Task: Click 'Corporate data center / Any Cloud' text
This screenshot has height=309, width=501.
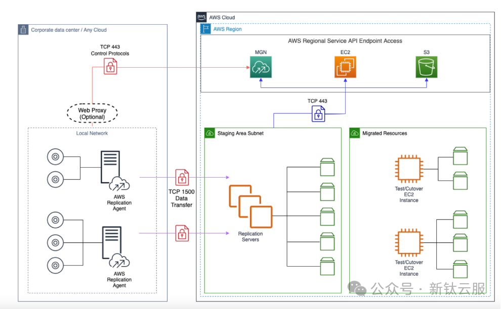Action: point(69,30)
